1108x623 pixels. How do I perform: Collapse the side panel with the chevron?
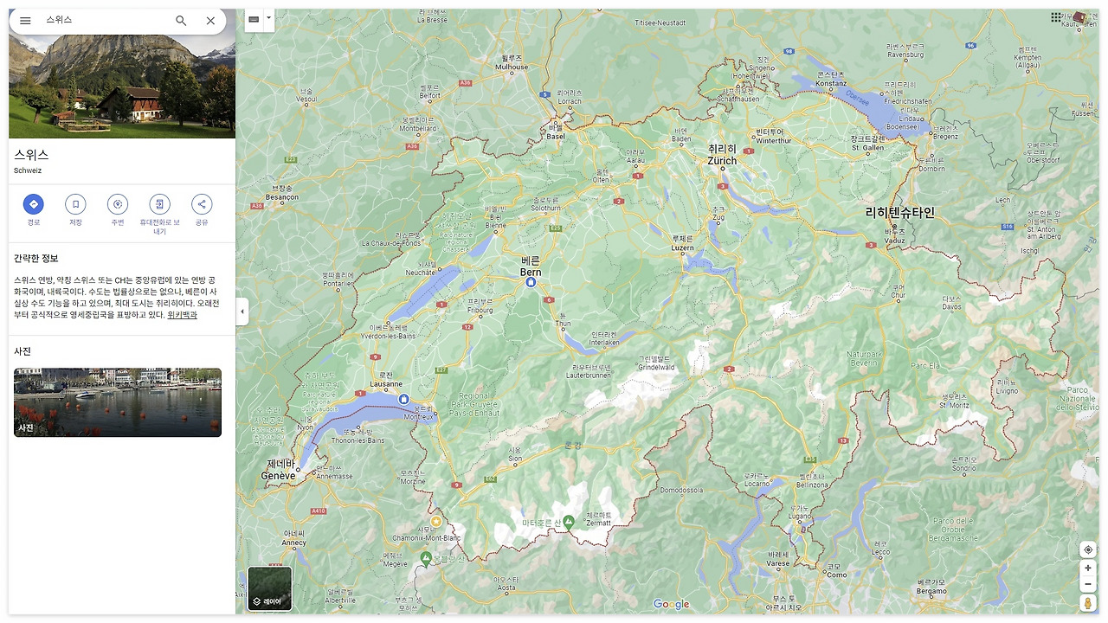242,311
